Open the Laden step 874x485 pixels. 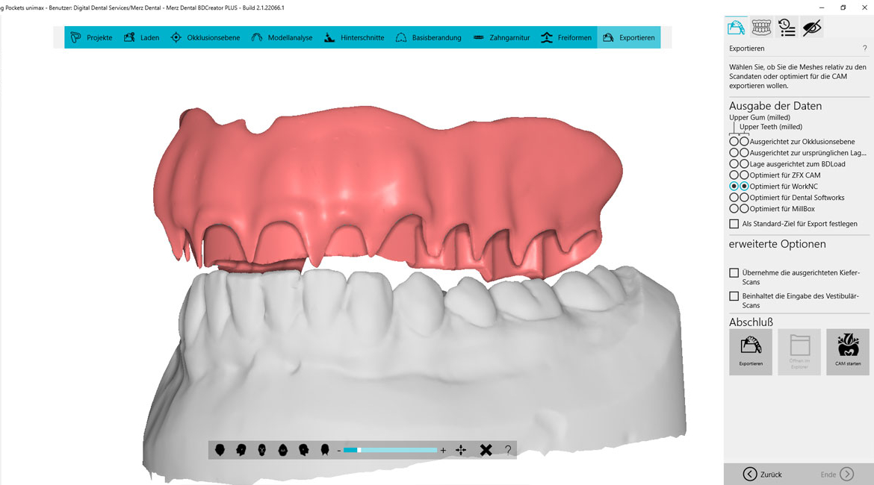point(142,37)
